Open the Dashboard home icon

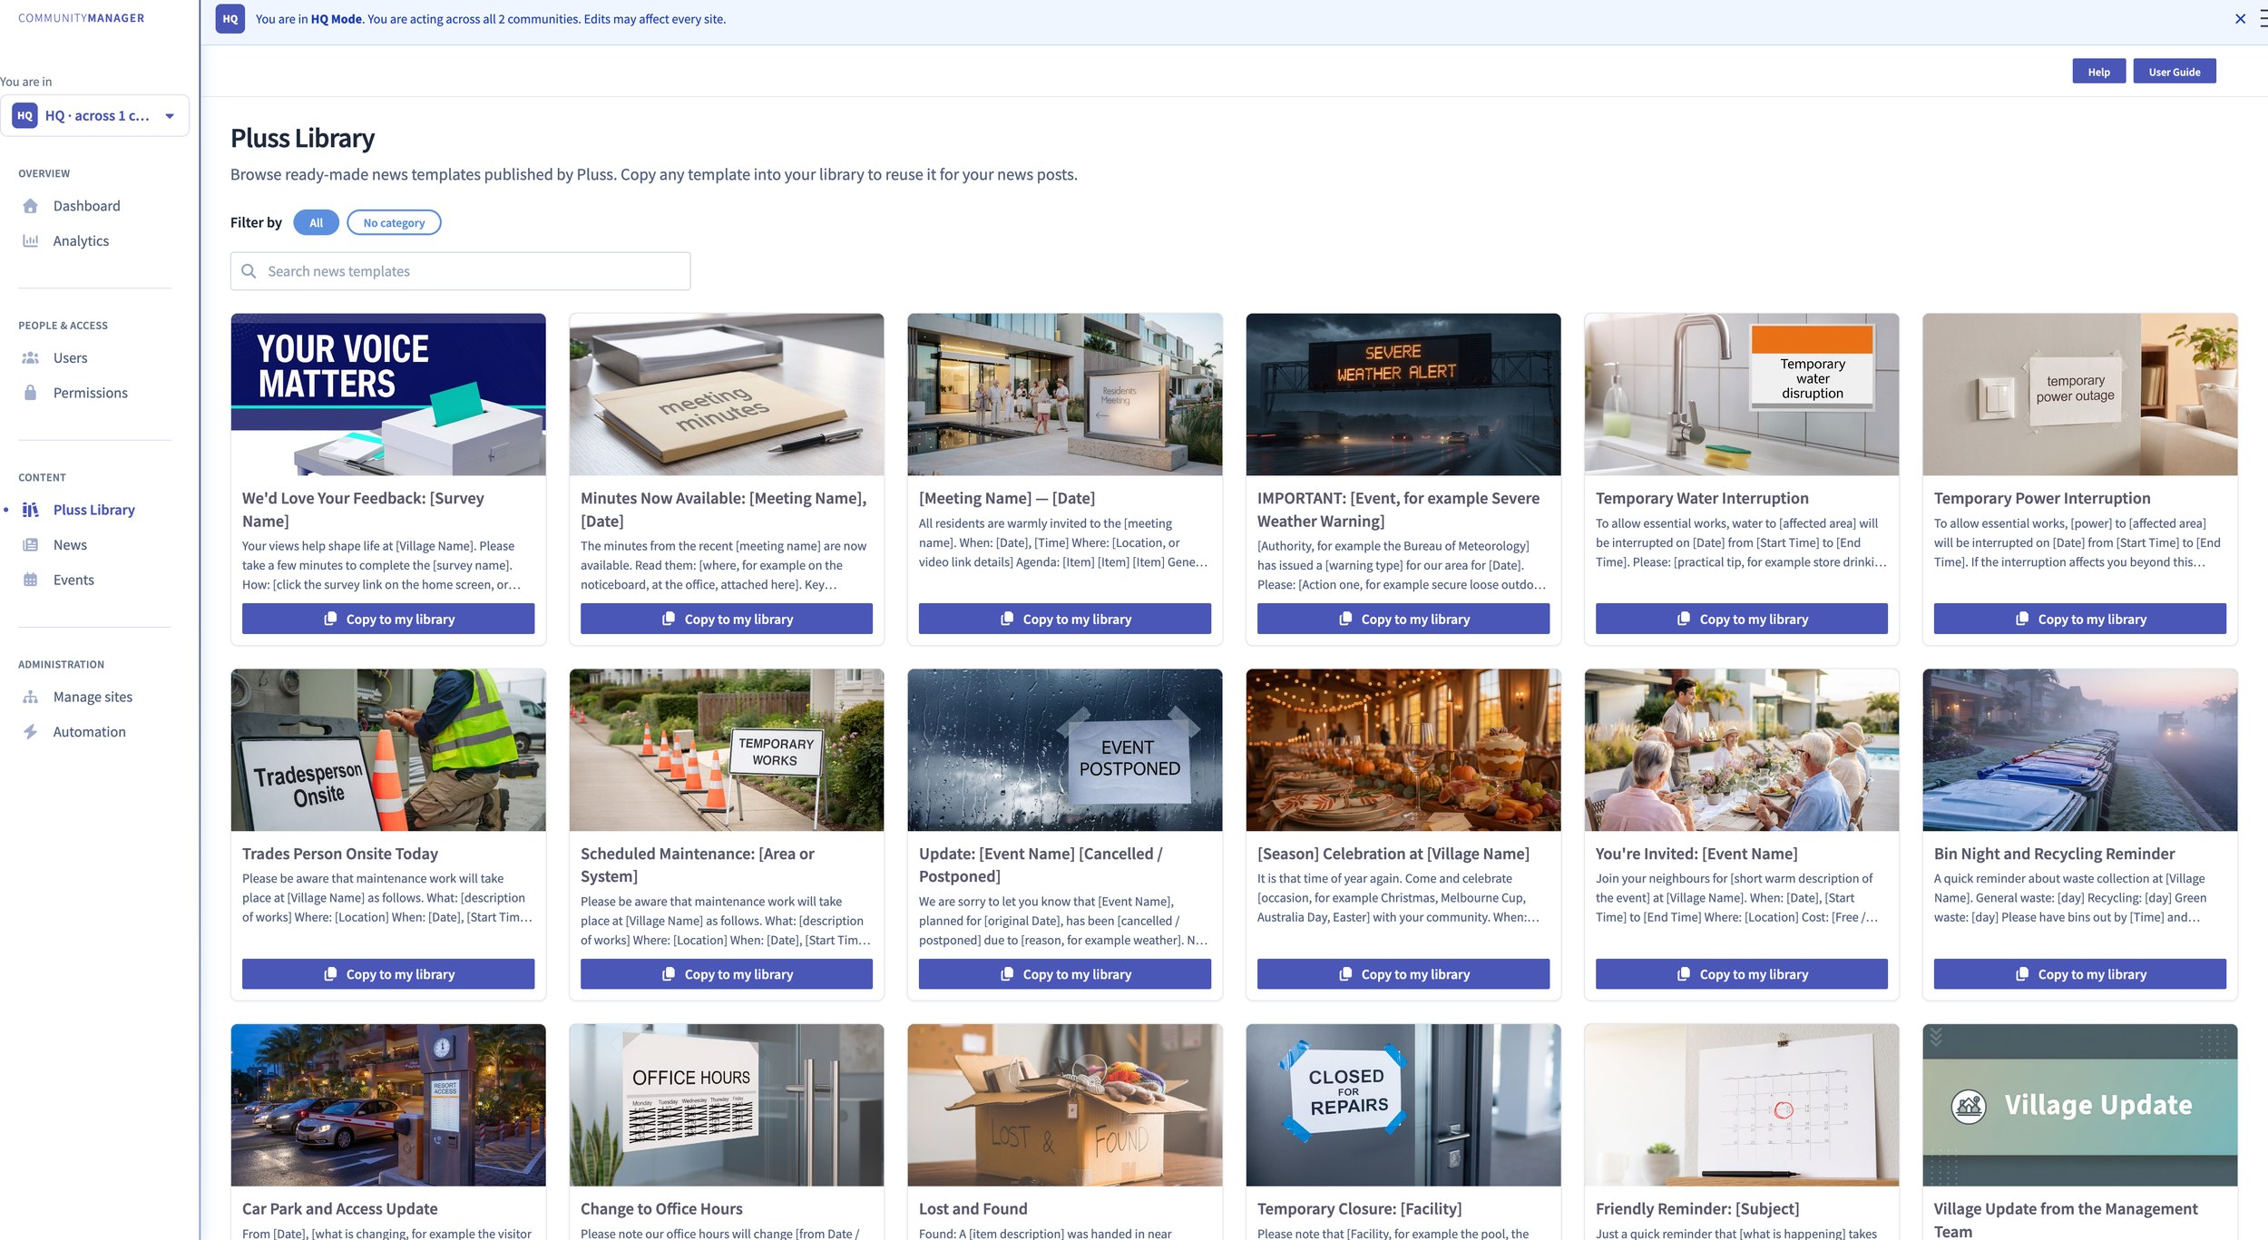pyautogui.click(x=31, y=206)
